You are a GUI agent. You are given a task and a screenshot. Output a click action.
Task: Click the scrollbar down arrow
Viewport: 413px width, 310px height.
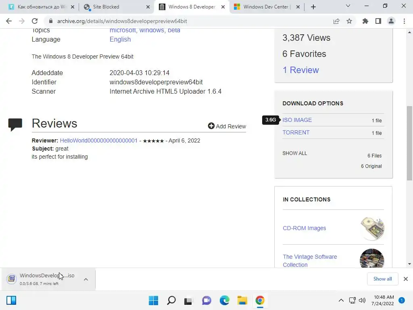click(x=409, y=264)
